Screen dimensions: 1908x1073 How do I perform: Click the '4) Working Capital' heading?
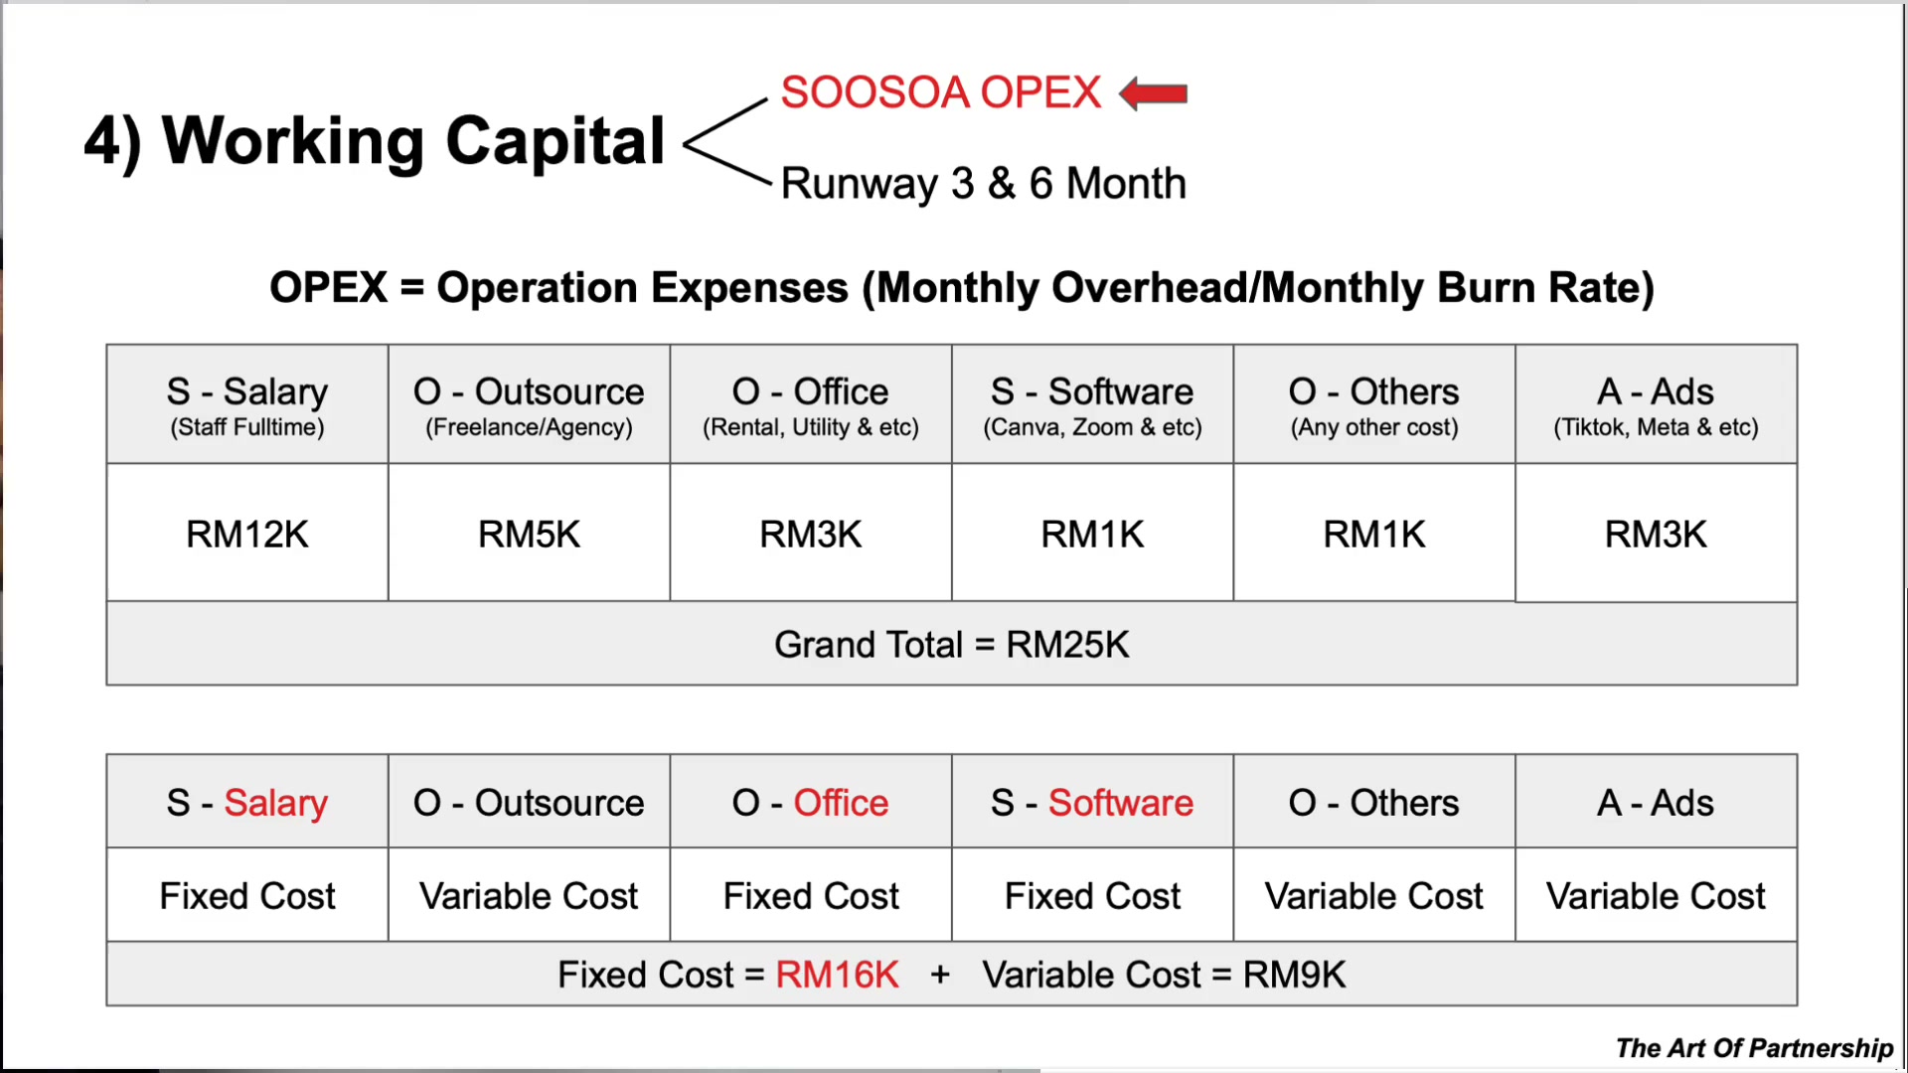[374, 141]
